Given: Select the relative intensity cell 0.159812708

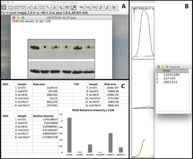Looking at the screenshot, I should click(x=45, y=137).
